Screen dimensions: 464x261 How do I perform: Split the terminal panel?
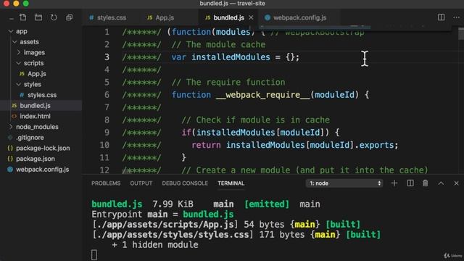tap(410, 183)
